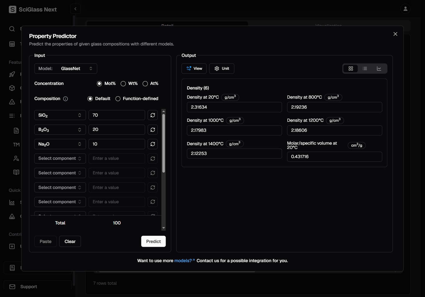
Task: Switch output to list view icon
Action: click(365, 69)
